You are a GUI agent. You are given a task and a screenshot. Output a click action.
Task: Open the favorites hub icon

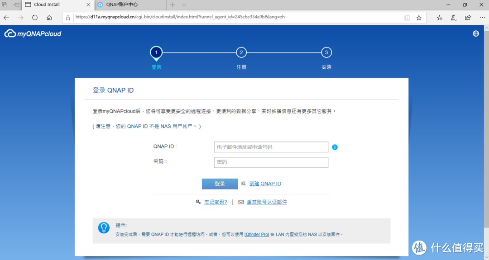tap(440, 18)
